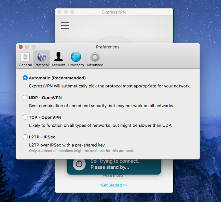Click the TCP - OpenVPN label text
The height and width of the screenshot is (202, 221).
coord(45,117)
